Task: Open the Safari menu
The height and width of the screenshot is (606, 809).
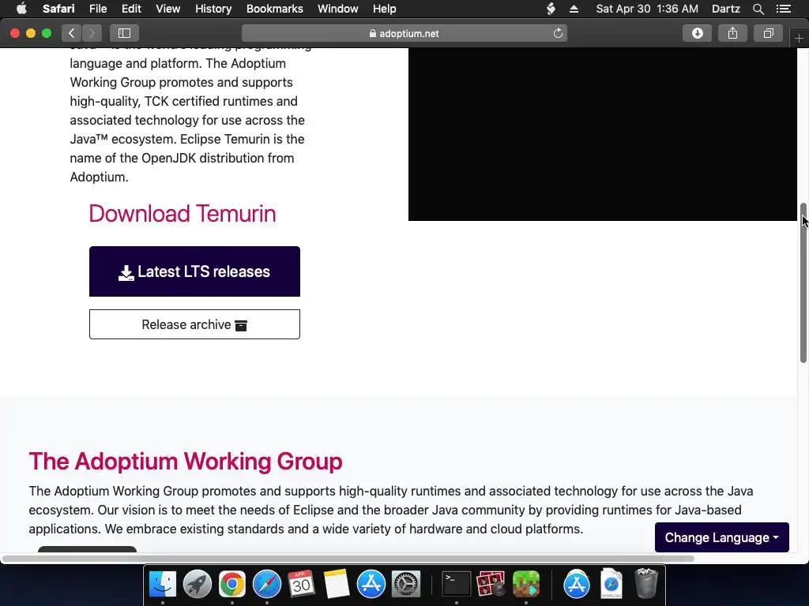Action: 58,9
